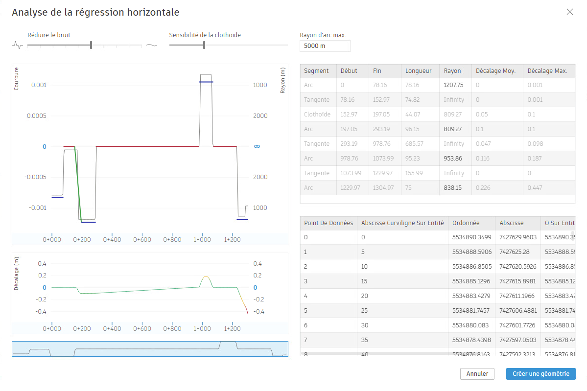Click curvilinear abscissa value 25
Image resolution: width=587 pixels, height=391 pixels.
pyautogui.click(x=364, y=311)
